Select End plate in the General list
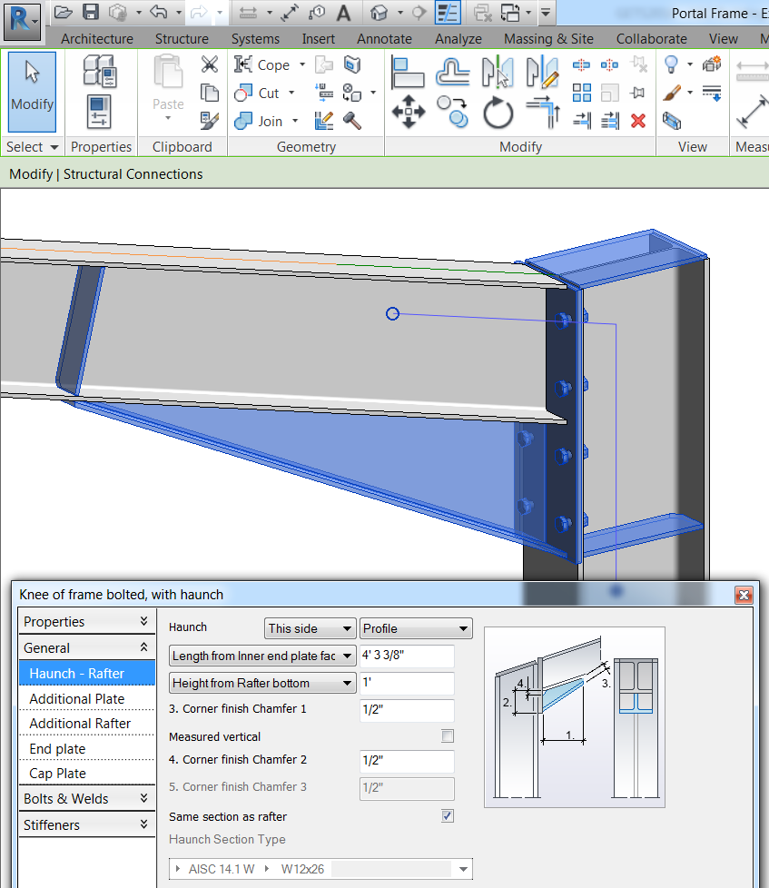 click(57, 749)
